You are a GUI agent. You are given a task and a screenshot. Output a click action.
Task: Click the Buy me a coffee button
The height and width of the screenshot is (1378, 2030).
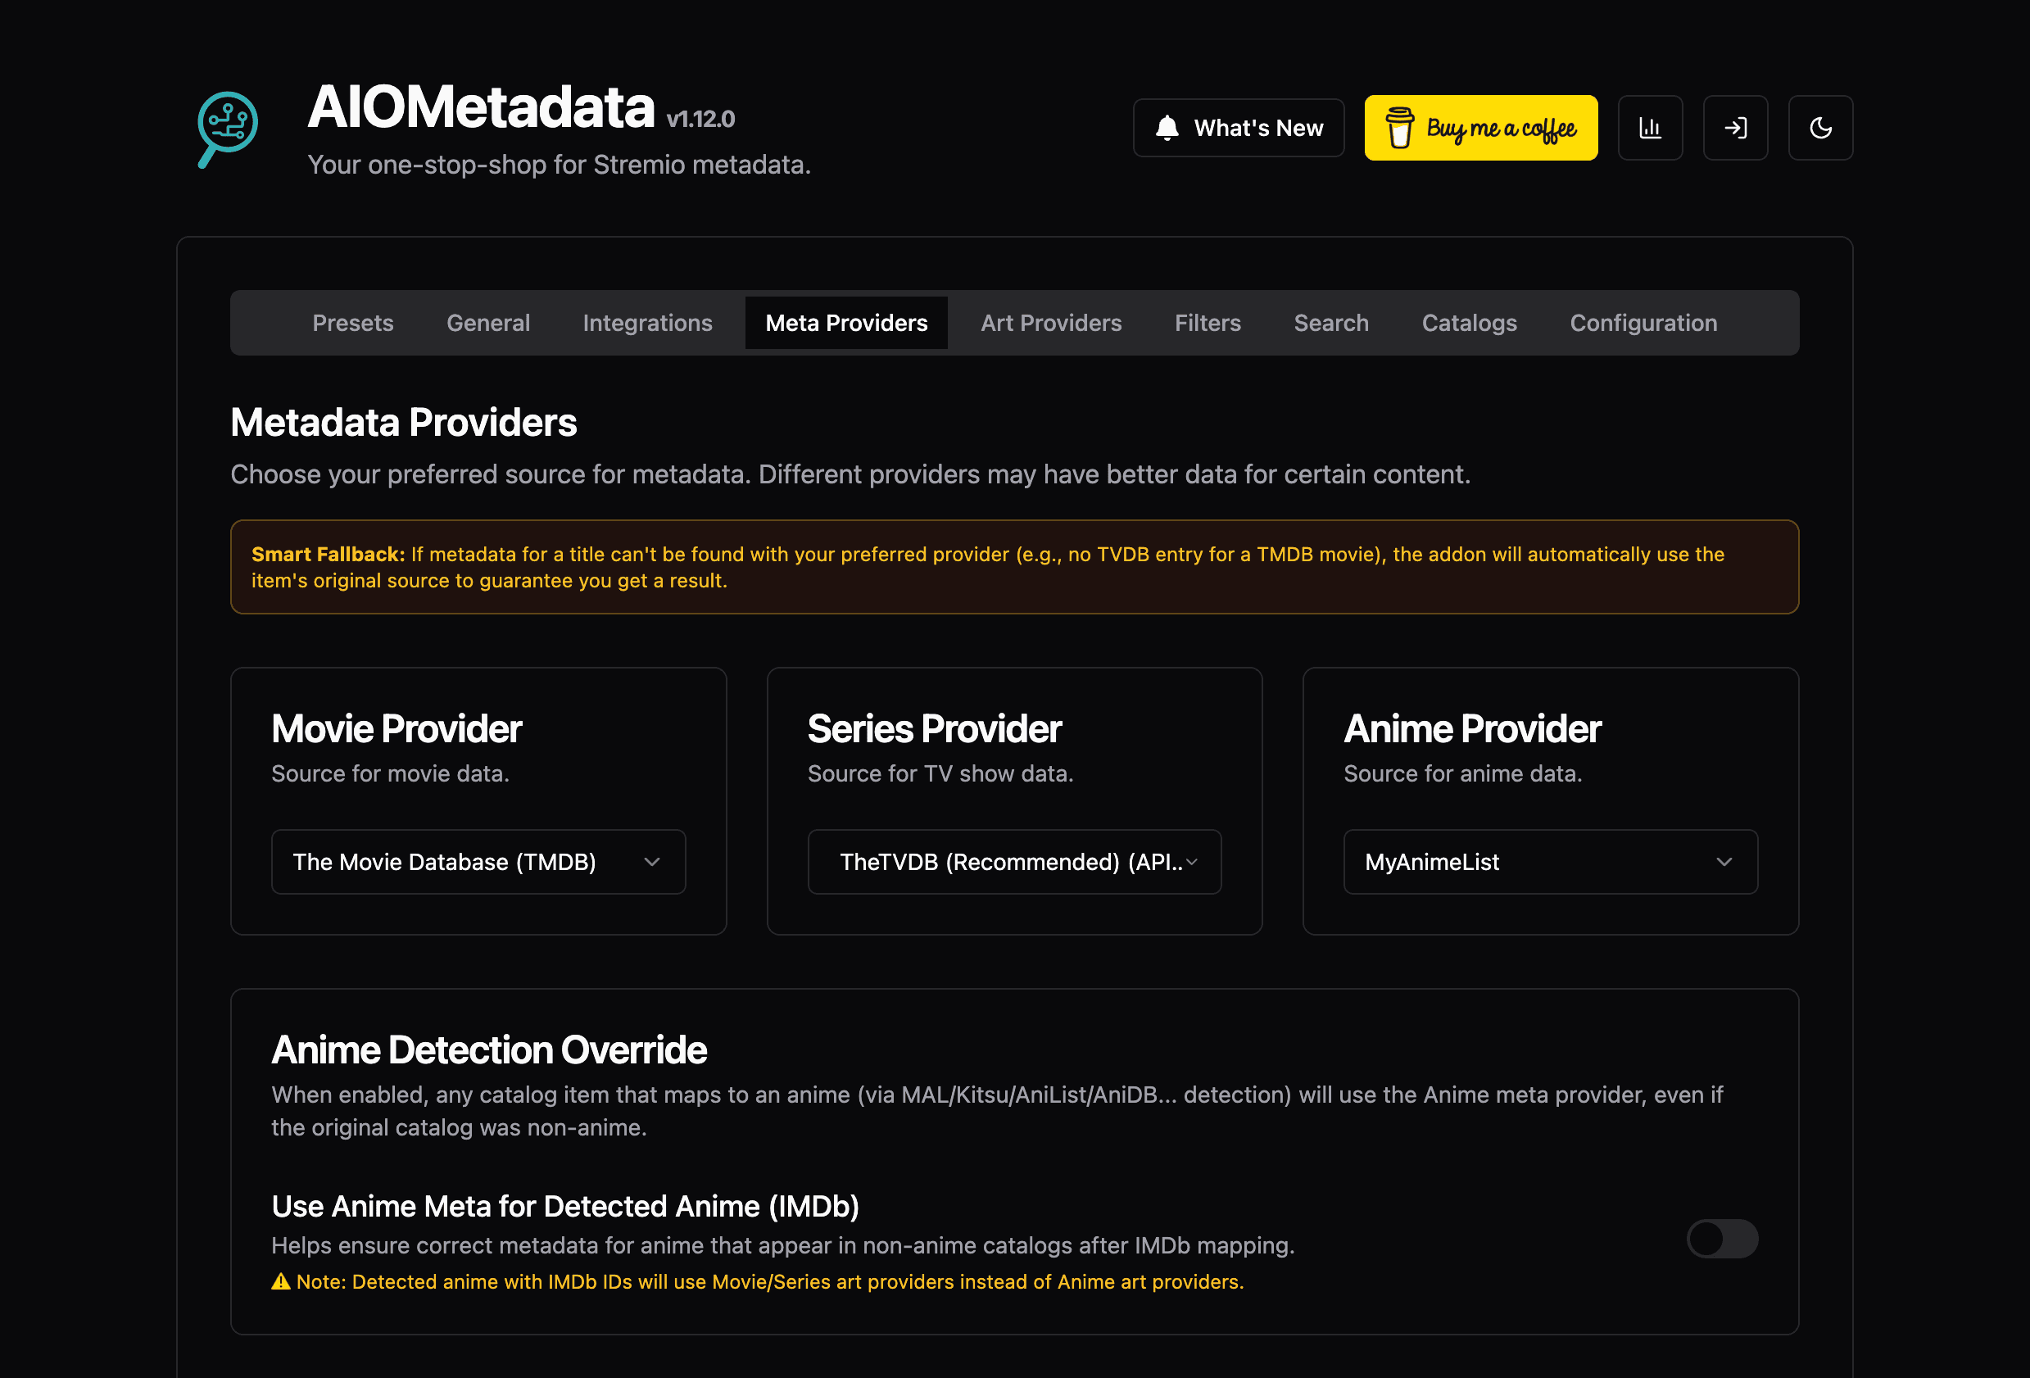(1480, 128)
